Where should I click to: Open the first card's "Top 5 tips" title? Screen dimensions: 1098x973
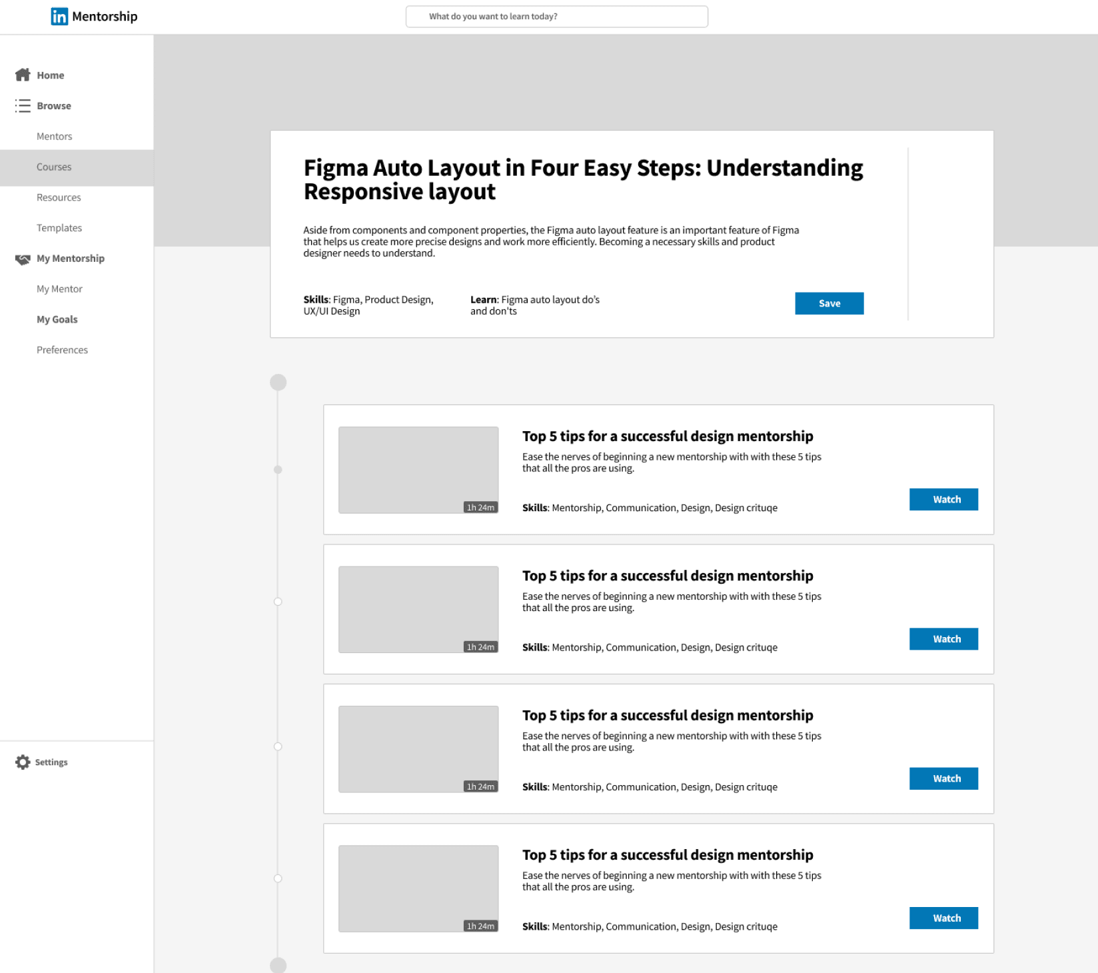click(x=668, y=437)
